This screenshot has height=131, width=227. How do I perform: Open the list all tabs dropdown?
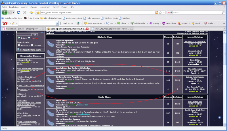click(225, 29)
